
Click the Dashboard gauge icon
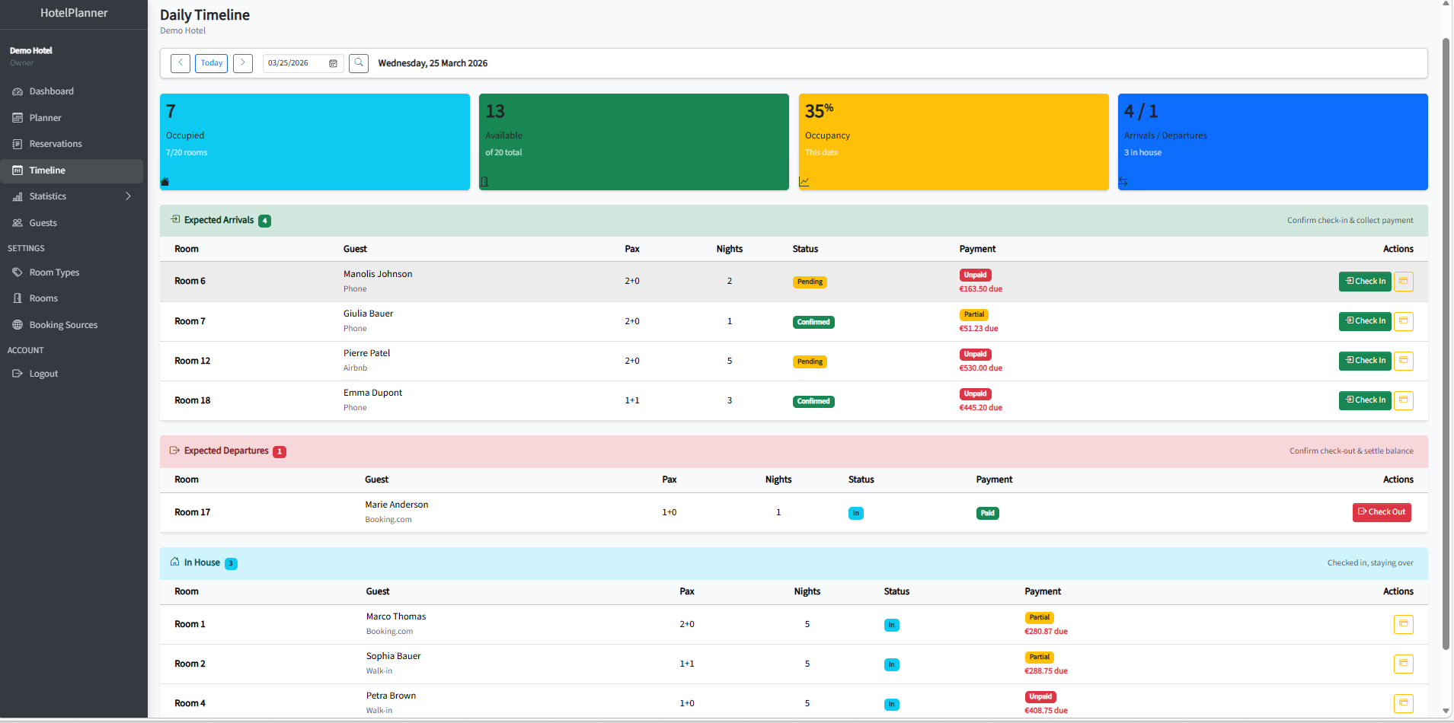point(18,91)
